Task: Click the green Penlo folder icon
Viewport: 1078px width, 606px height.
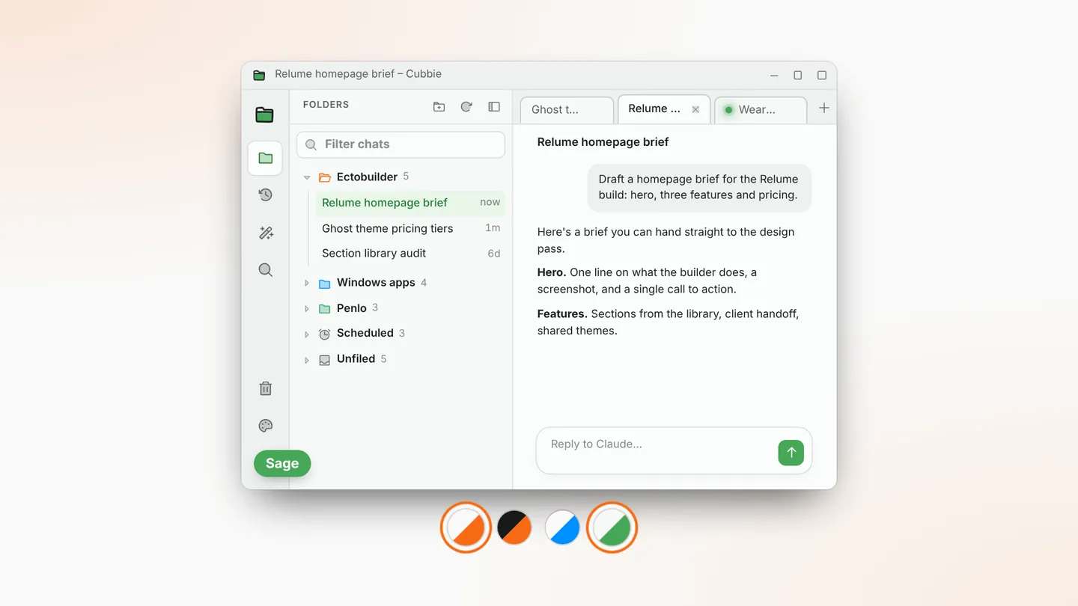Action: coord(324,309)
